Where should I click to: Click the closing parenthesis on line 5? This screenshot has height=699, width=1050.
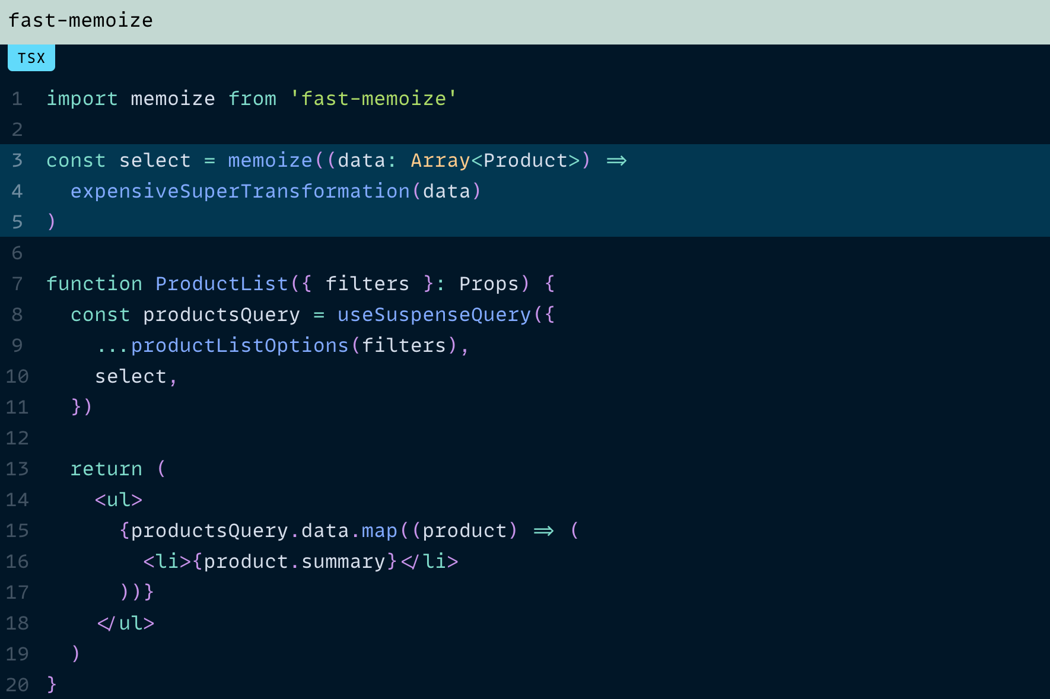(x=52, y=221)
